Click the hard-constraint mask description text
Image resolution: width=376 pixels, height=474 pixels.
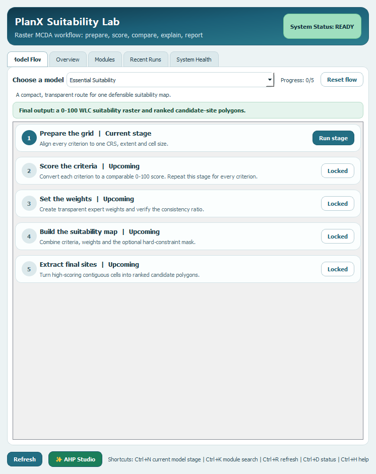117,242
